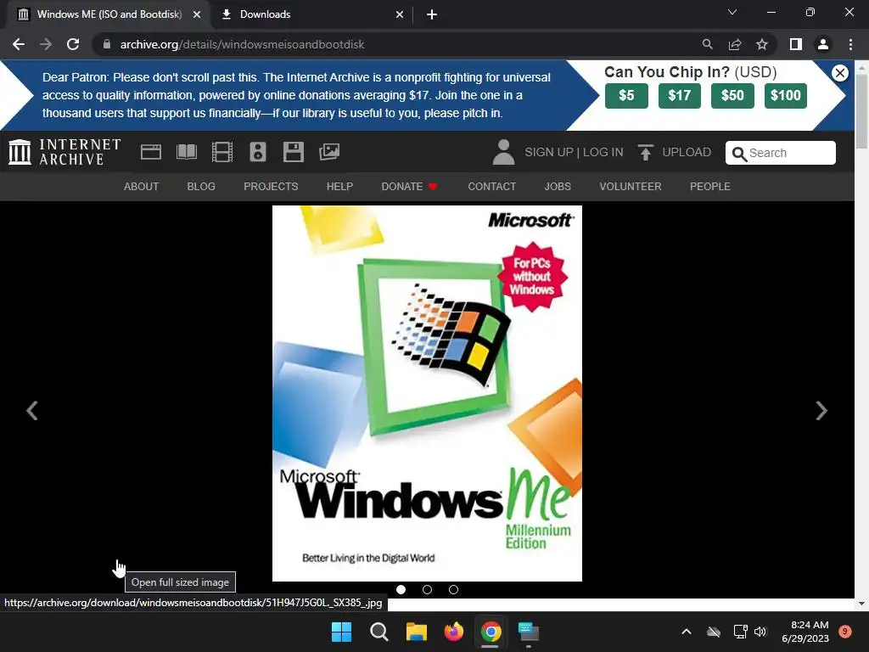Viewport: 869px width, 652px height.
Task: Show hidden system tray icons
Action: pyautogui.click(x=686, y=632)
